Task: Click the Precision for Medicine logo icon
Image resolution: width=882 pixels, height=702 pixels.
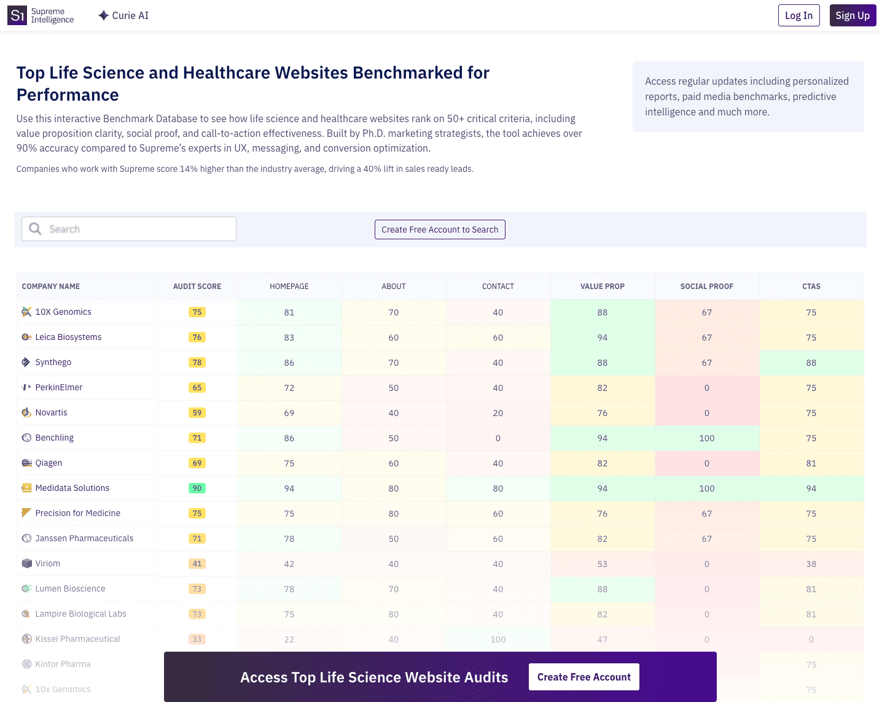Action: (26, 513)
